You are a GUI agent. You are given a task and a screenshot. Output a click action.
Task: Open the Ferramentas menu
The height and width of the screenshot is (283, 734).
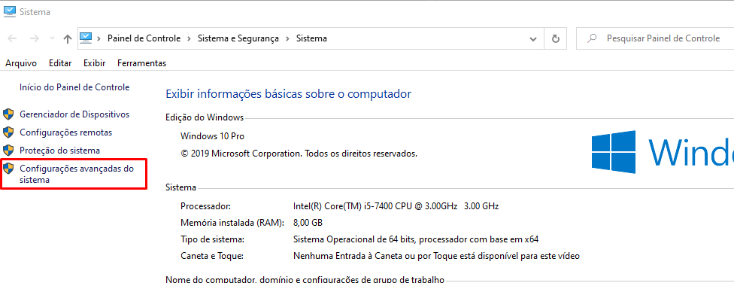click(142, 62)
